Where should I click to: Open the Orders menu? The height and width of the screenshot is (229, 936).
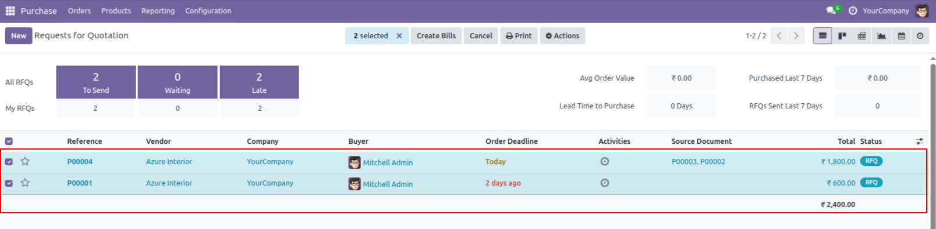click(79, 11)
